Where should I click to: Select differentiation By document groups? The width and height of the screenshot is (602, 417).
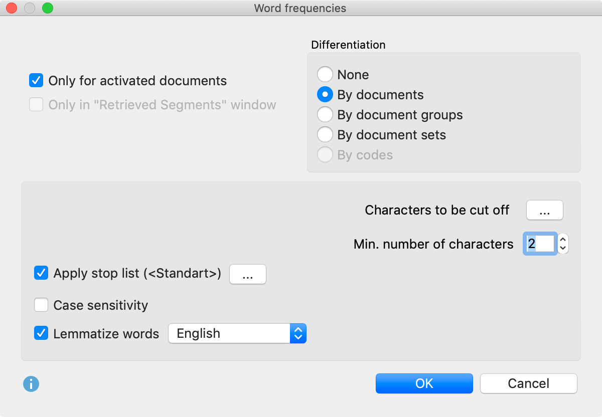(325, 115)
